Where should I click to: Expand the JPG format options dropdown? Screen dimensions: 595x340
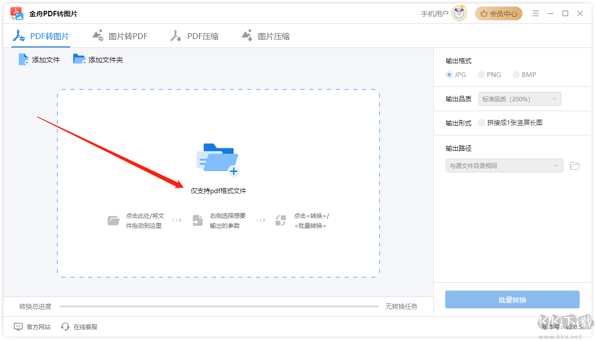pos(450,75)
